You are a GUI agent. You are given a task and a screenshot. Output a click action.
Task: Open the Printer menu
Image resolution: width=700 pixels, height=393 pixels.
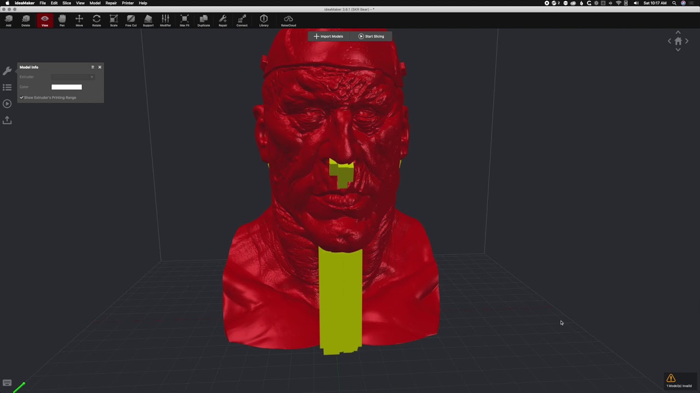point(128,3)
